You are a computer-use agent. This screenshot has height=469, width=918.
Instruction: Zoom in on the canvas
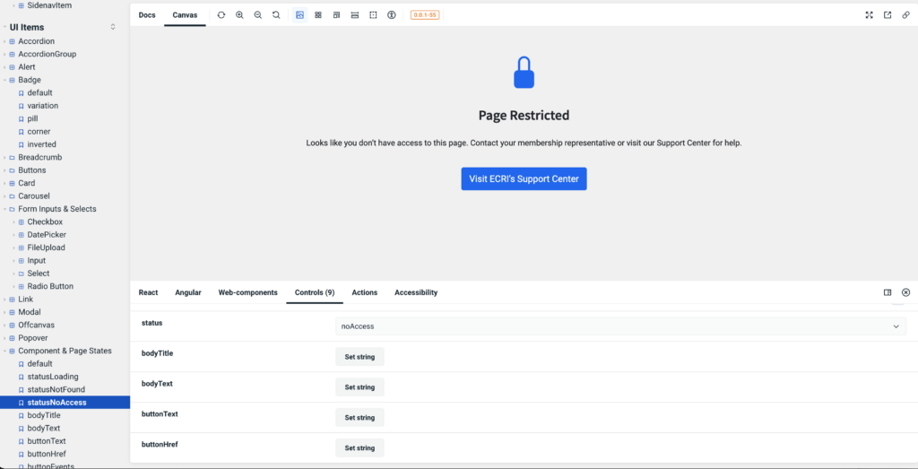[239, 15]
